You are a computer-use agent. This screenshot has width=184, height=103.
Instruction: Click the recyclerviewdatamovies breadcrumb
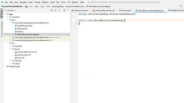(75, 6)
